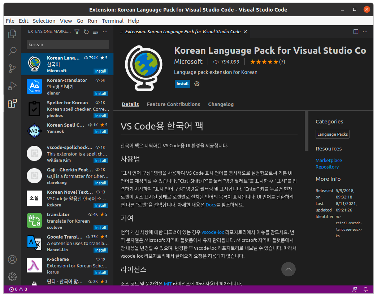Image resolution: width=377 pixels, height=297 pixels.
Task: Open the Explorer view in activity bar
Action: 12,34
